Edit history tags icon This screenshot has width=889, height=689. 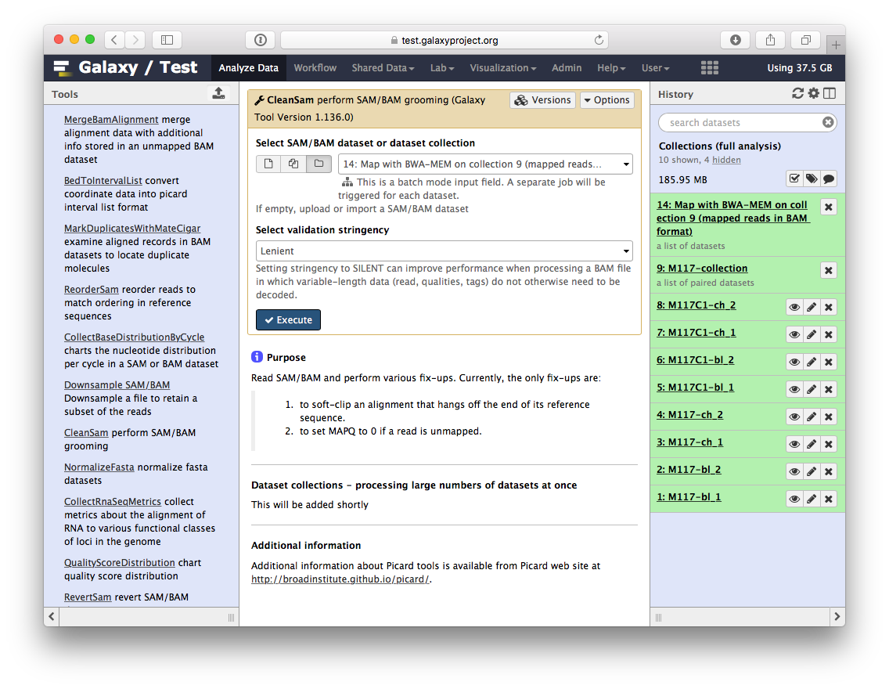tap(812, 179)
